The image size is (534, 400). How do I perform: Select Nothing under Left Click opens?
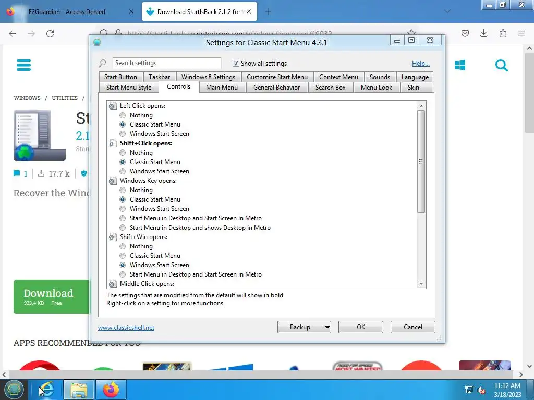pos(123,115)
